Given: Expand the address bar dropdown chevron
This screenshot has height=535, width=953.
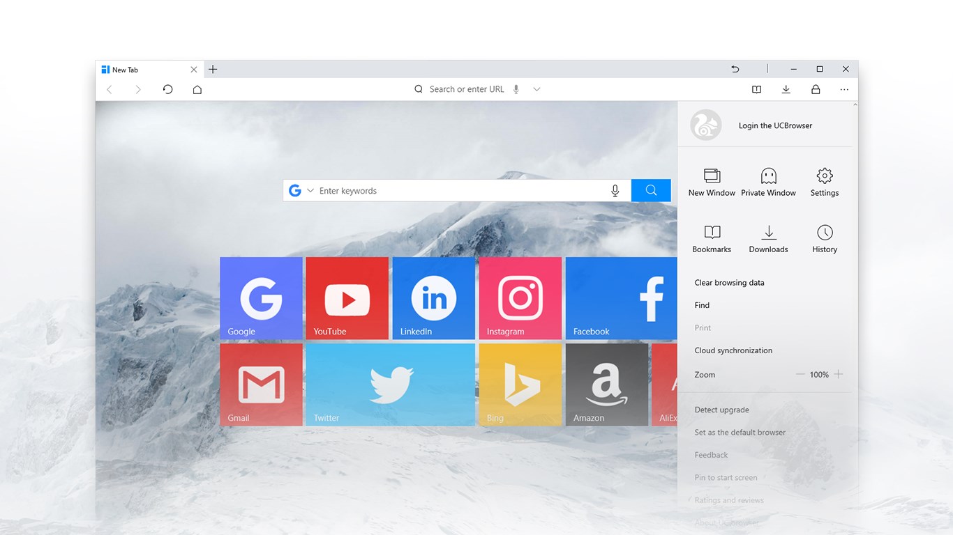Looking at the screenshot, I should (536, 89).
